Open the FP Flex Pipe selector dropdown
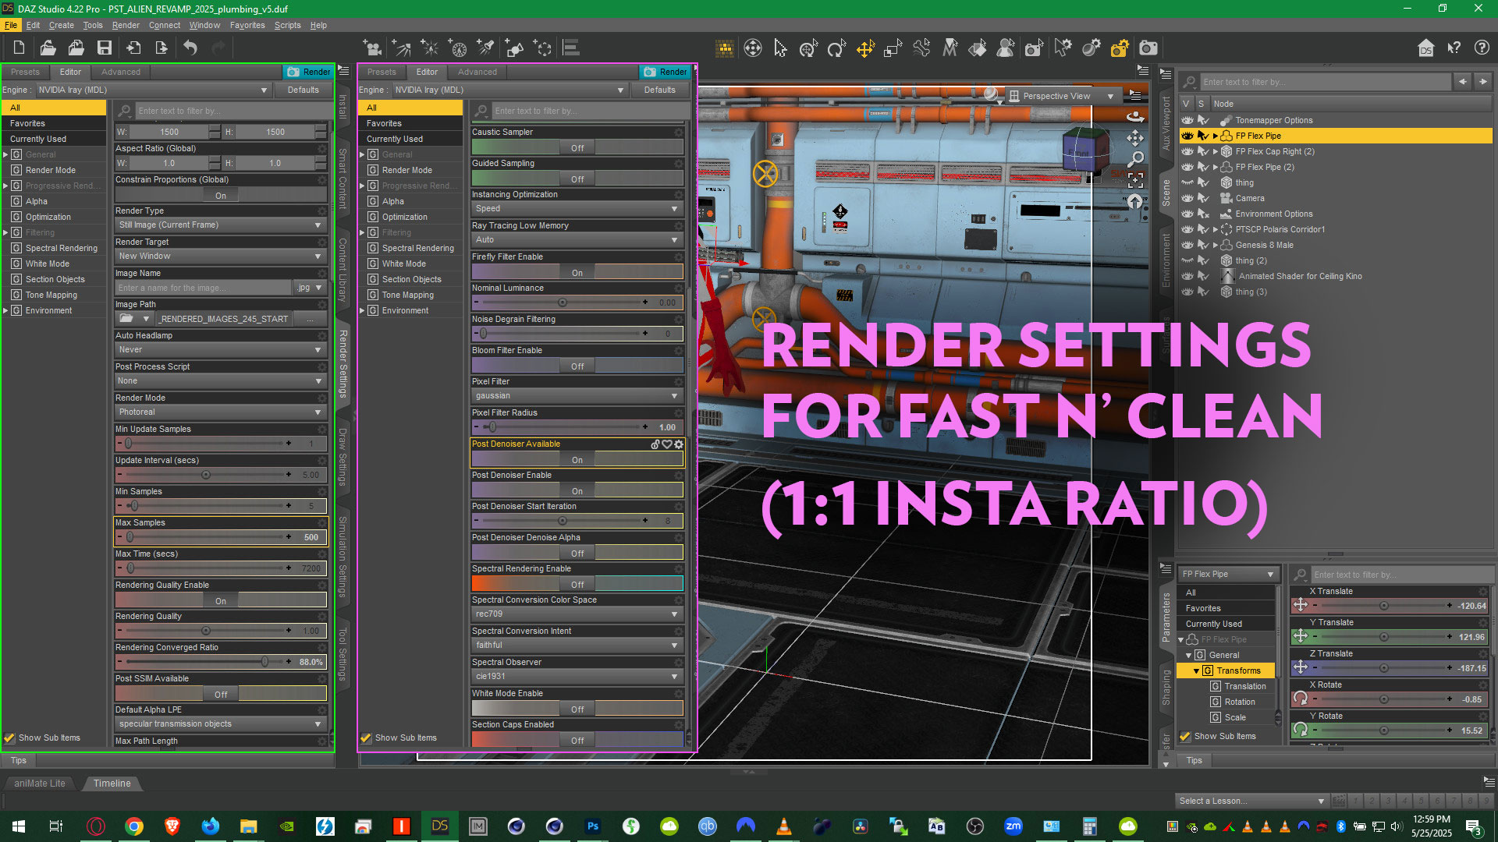Screen dimensions: 1498x842 [1228, 574]
